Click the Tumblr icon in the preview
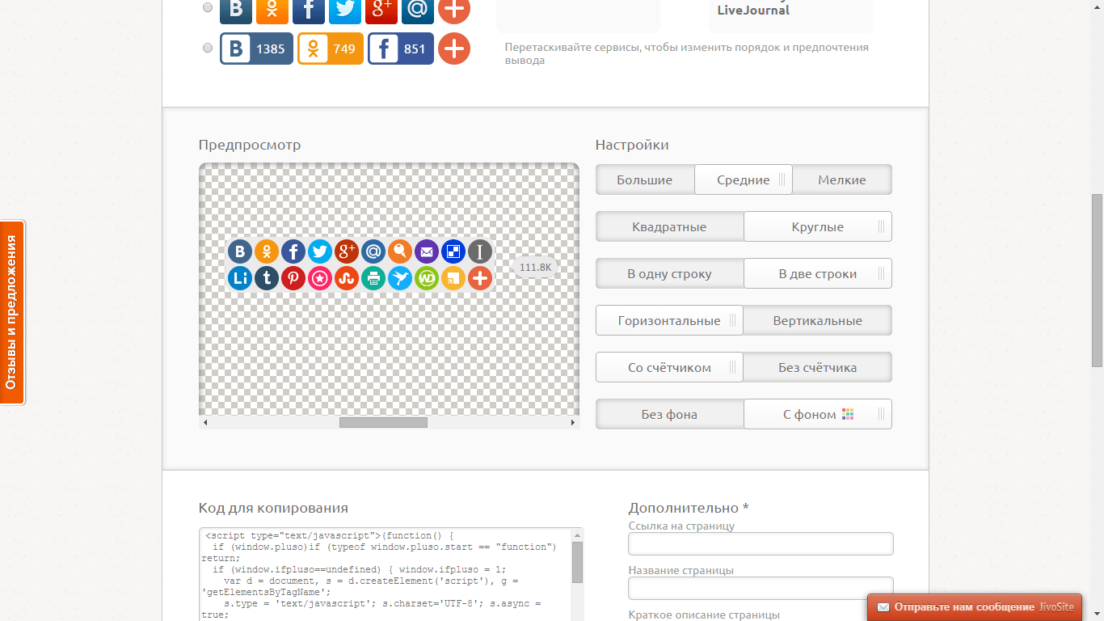Image resolution: width=1104 pixels, height=621 pixels. (267, 278)
